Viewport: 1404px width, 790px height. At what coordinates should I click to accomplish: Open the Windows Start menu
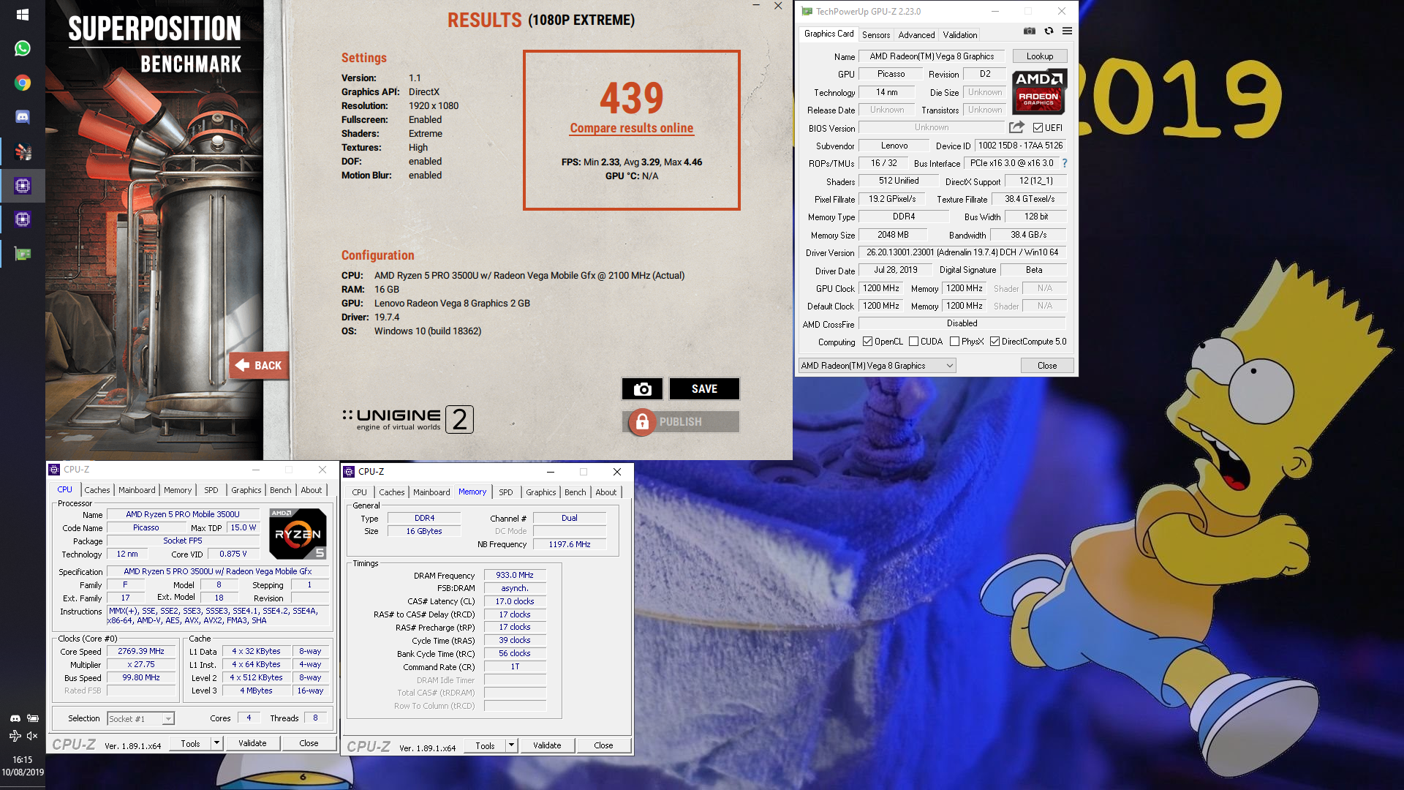click(22, 14)
